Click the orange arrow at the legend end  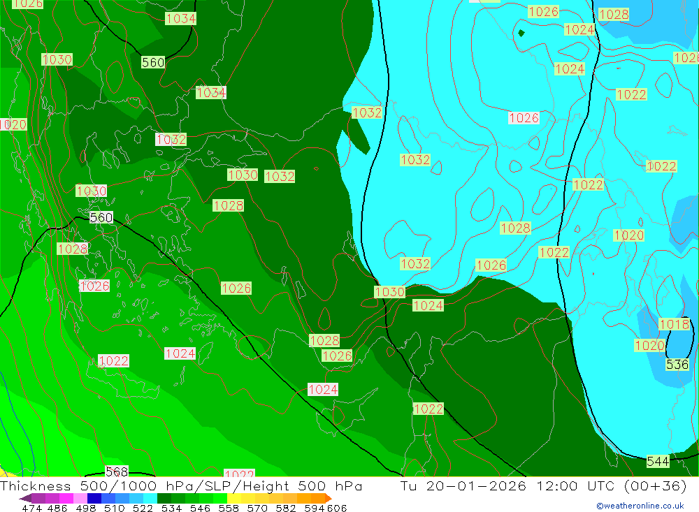[x=329, y=498]
